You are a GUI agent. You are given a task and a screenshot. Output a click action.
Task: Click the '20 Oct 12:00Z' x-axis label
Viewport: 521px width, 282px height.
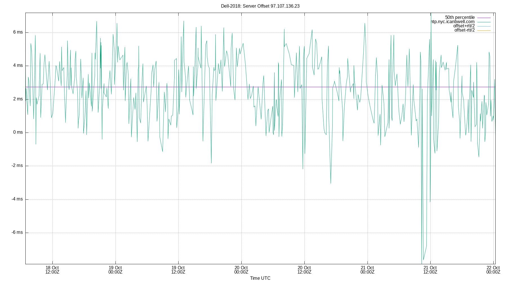(x=304, y=270)
